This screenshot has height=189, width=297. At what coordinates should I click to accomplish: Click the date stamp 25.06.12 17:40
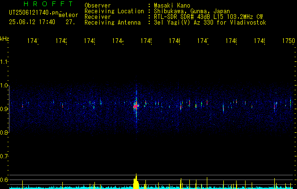coord(32,22)
